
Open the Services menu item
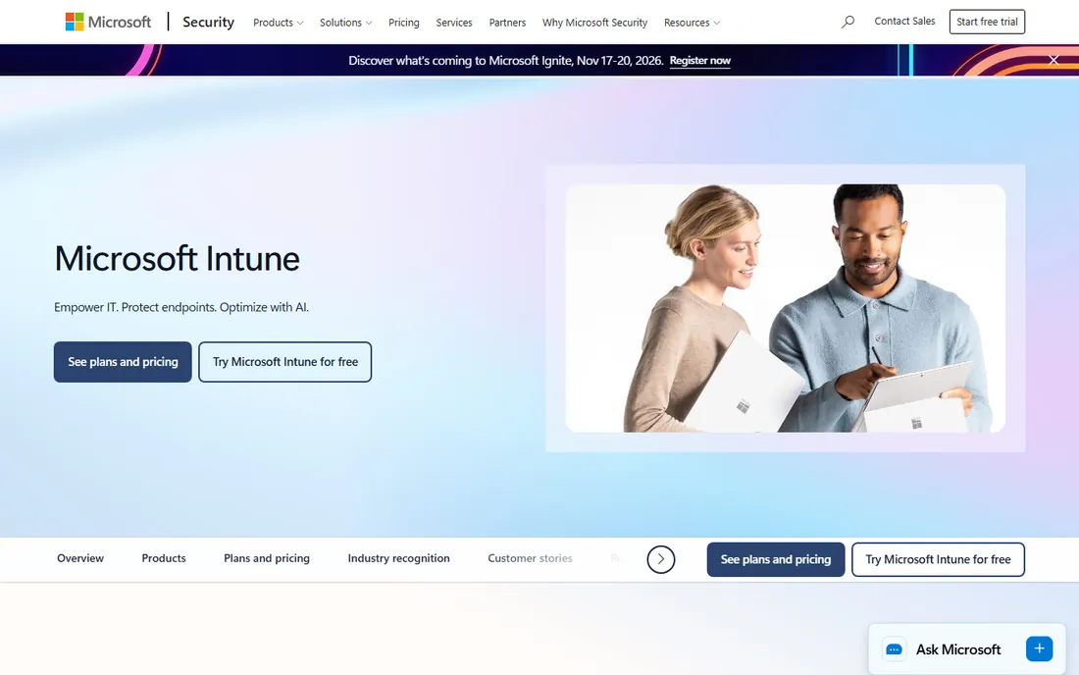click(454, 22)
